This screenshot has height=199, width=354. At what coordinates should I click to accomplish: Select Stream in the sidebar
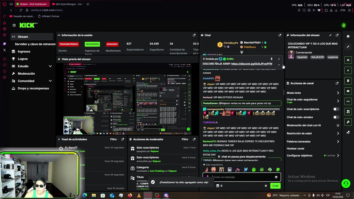click(x=32, y=37)
